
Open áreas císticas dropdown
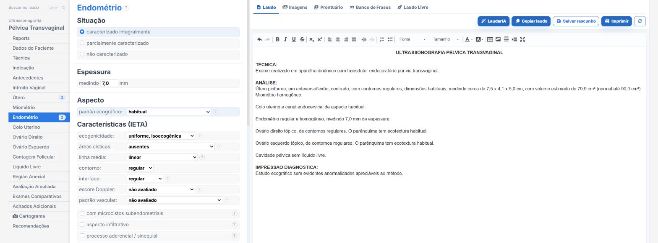pos(171,146)
